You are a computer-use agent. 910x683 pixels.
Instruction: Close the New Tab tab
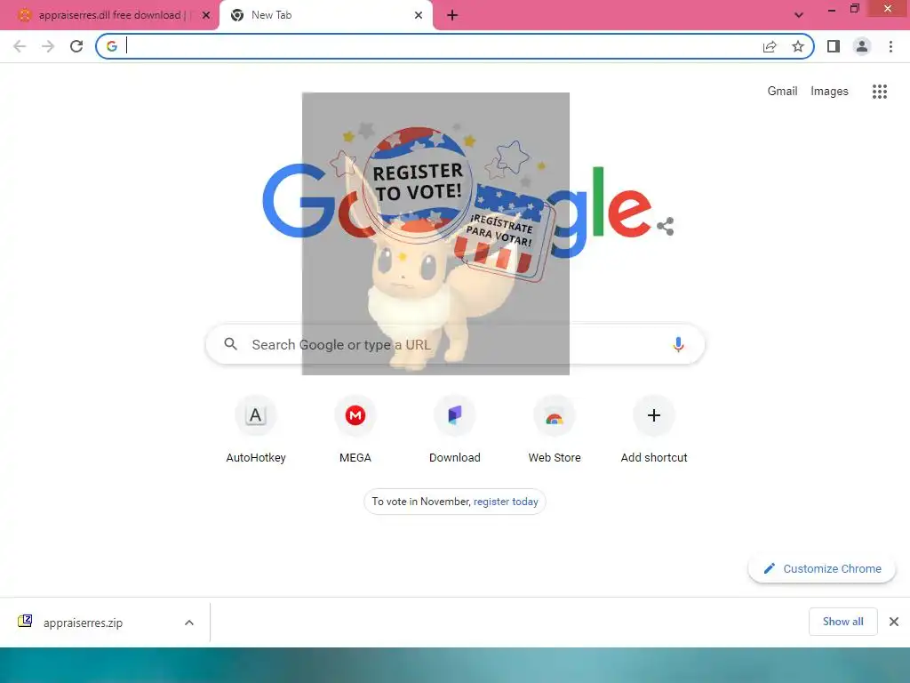(x=419, y=15)
